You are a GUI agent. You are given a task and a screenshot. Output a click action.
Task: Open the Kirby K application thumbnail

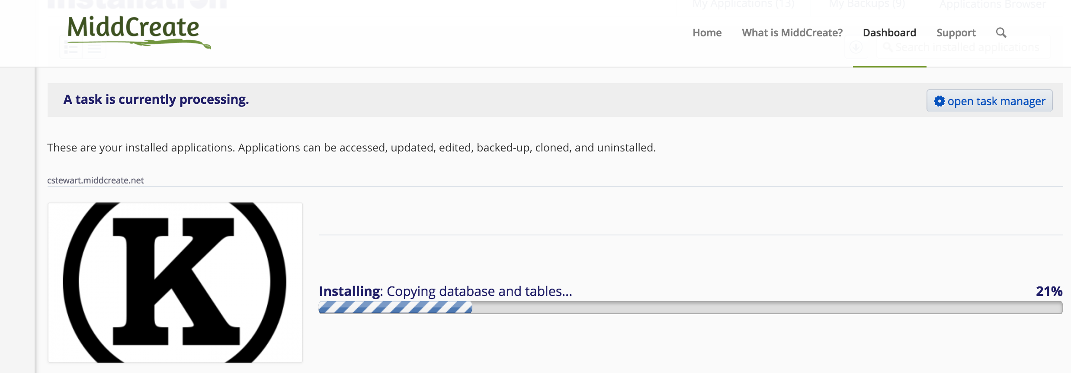click(175, 282)
